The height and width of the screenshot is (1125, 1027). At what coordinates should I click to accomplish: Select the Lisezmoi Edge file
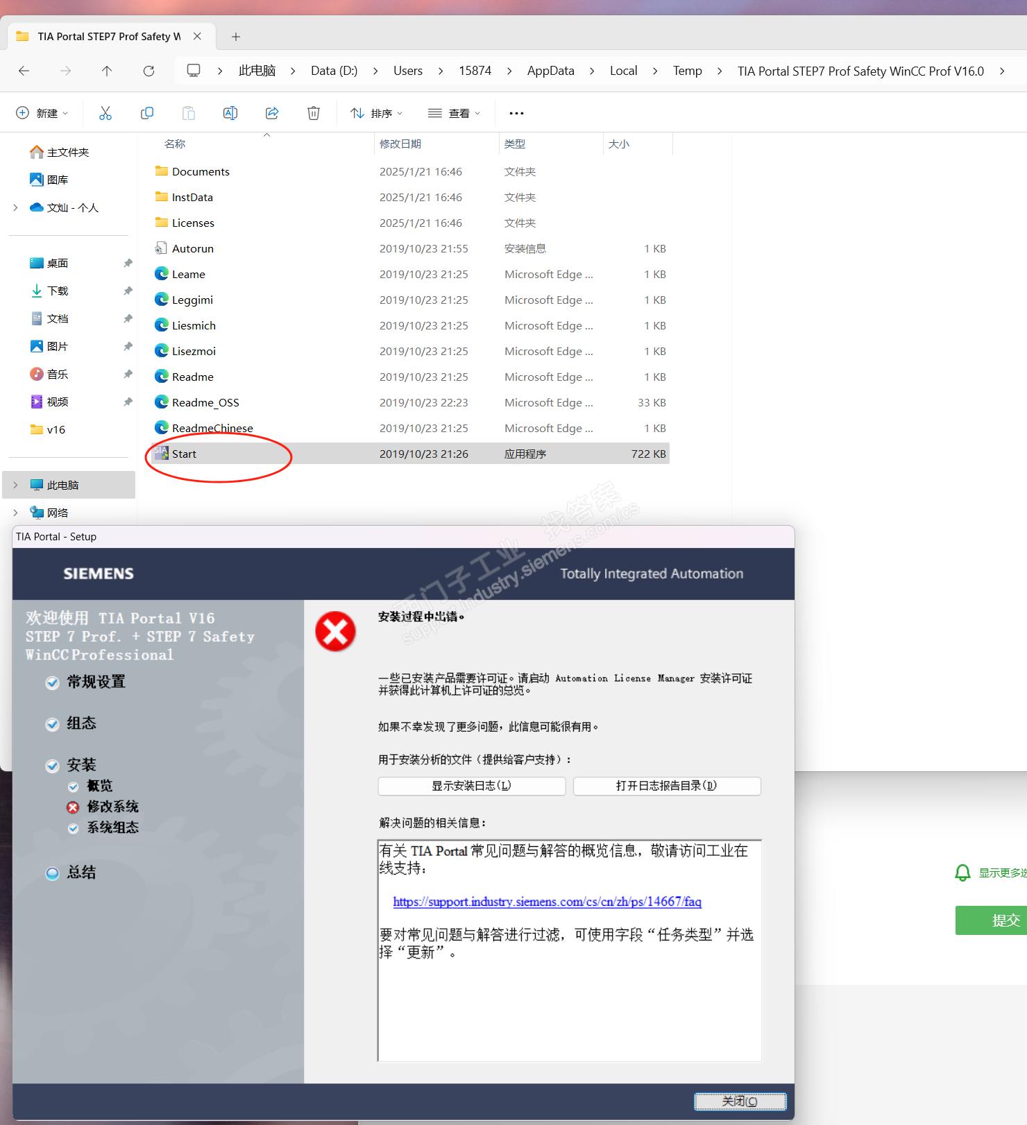410,351
